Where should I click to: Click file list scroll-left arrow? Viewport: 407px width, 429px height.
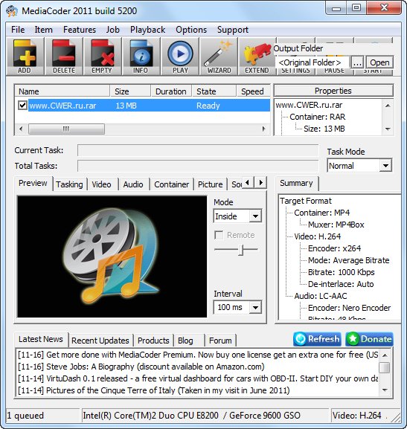[21, 129]
